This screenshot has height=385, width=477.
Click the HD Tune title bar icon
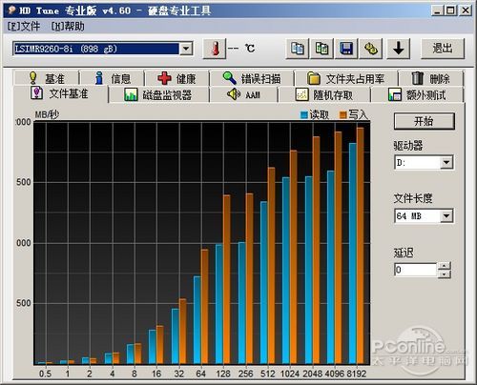[11, 10]
